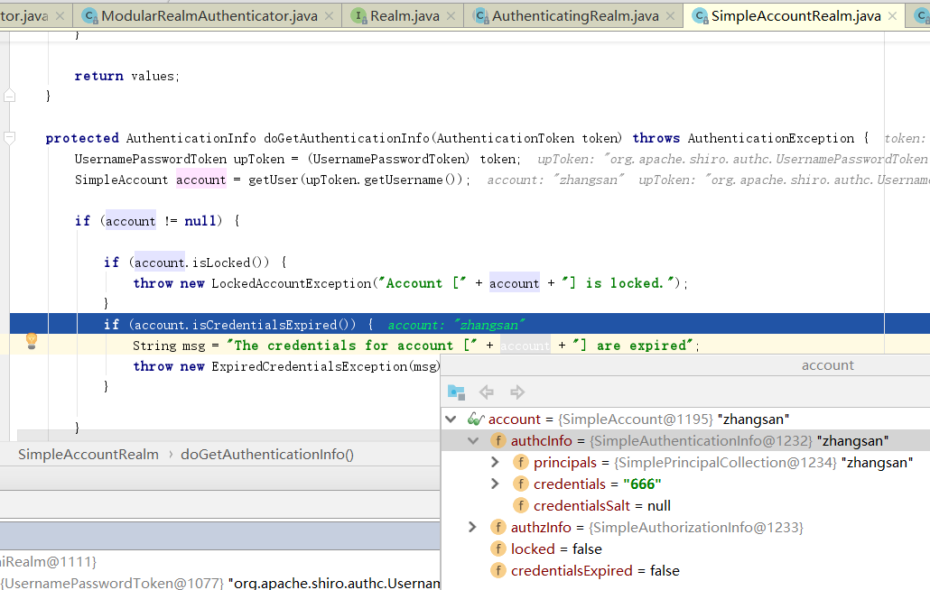Click the field icon next to locked
The image size is (930, 590).
[x=498, y=549]
